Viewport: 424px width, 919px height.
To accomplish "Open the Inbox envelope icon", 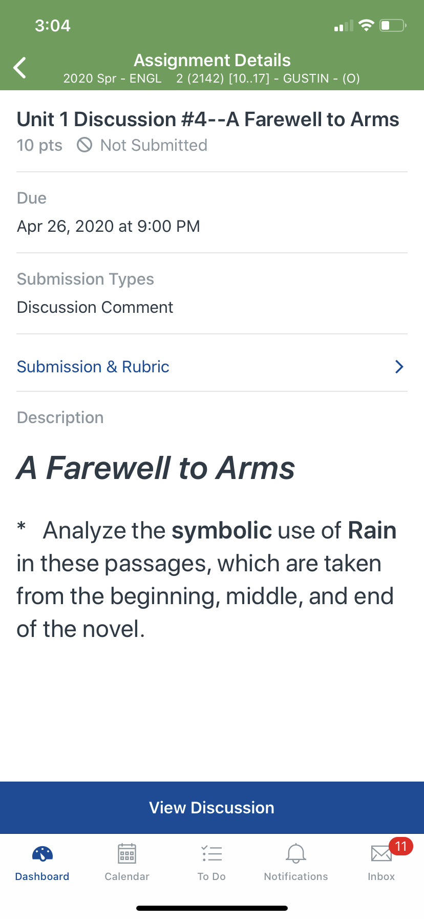I will point(381,854).
